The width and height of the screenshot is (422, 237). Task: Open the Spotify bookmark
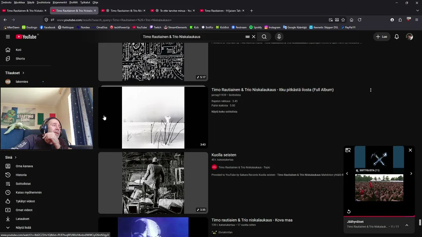coord(256,27)
